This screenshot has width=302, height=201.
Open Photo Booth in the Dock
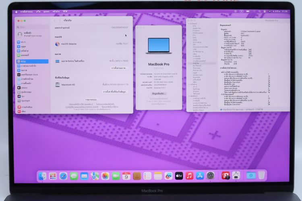tap(225, 176)
